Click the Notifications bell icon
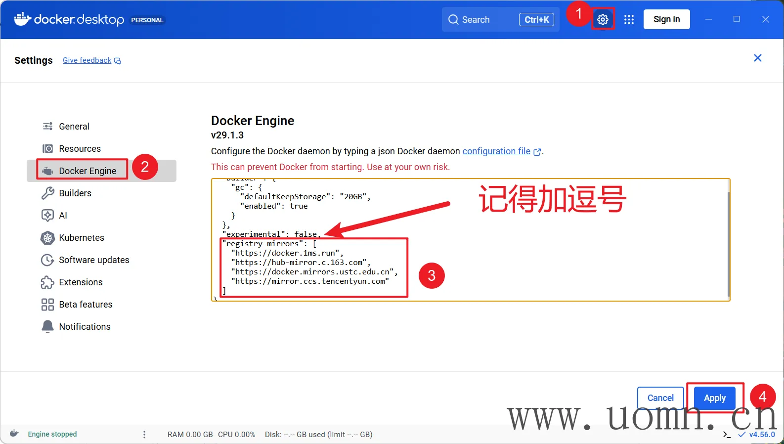The image size is (784, 444). 47,327
